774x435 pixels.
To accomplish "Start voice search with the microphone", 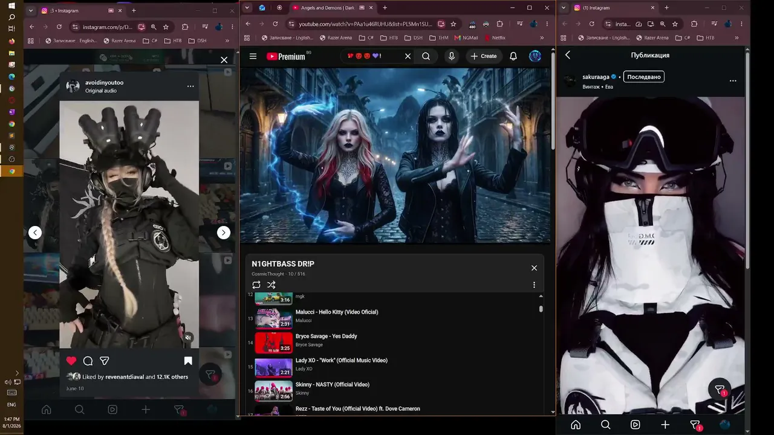I will click(451, 56).
